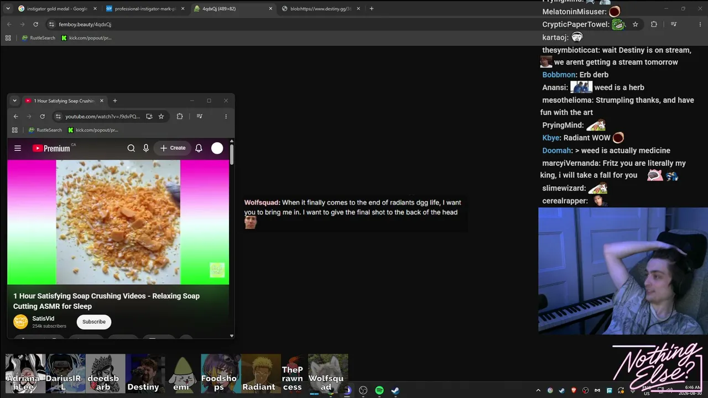Click the femboy.beauty/4qdxQj address bar
Image resolution: width=708 pixels, height=398 pixels.
(x=85, y=24)
